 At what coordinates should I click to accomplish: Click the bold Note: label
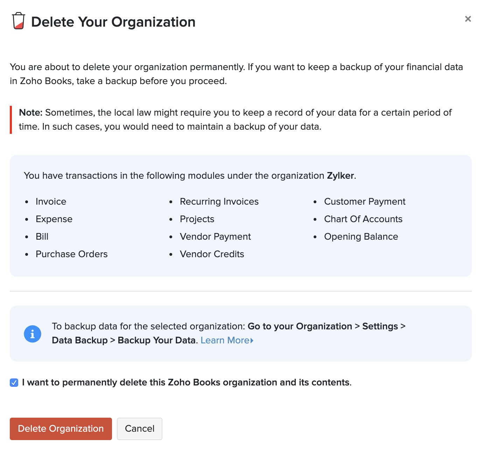30,112
